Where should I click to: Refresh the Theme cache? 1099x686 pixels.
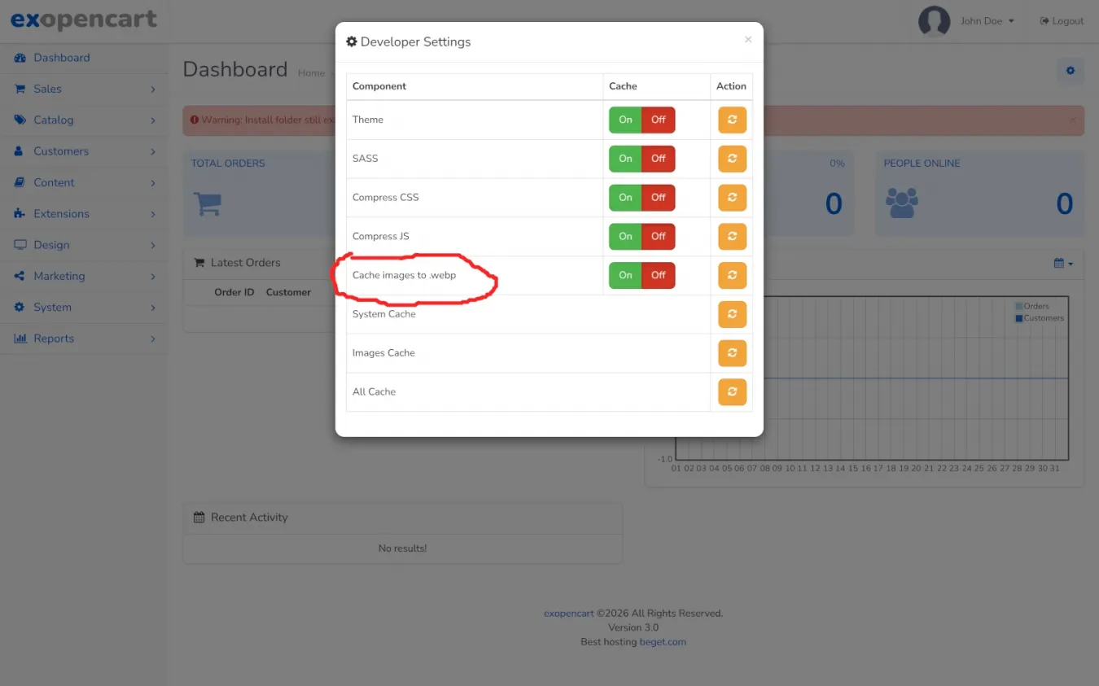tap(732, 120)
